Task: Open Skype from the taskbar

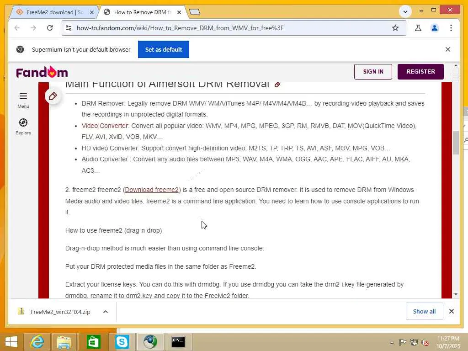Action: pos(122,342)
